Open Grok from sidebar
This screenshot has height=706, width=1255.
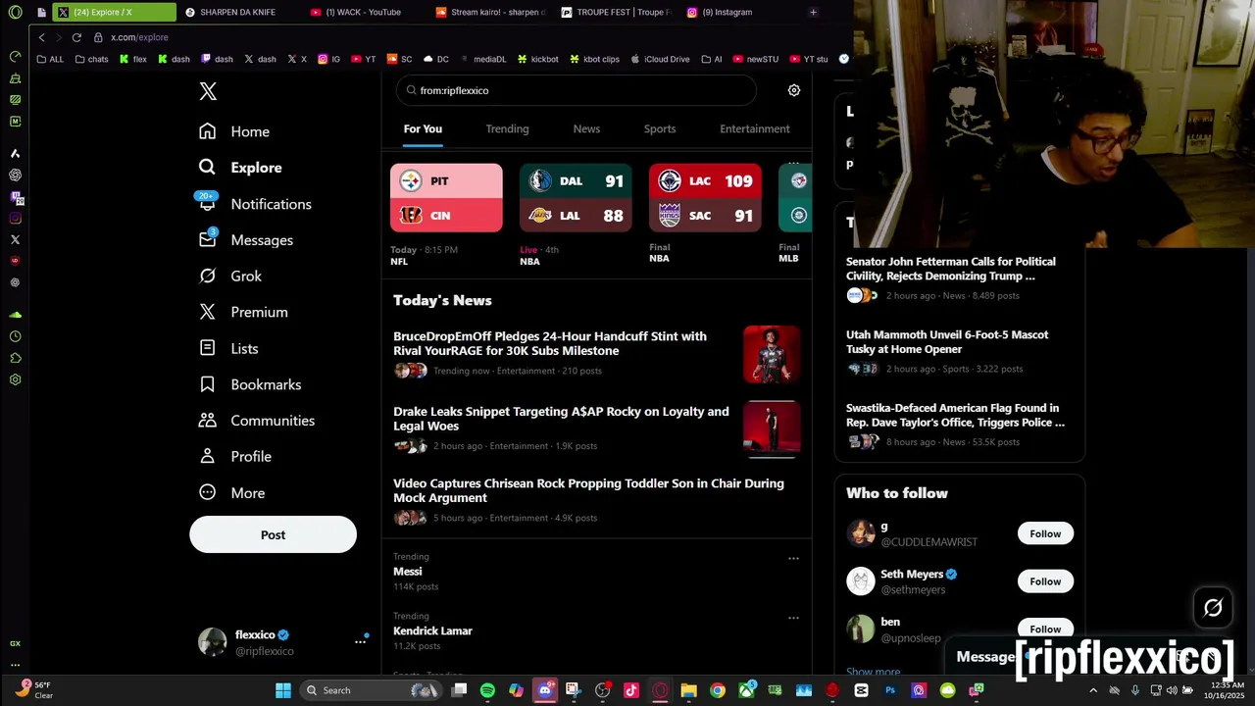(x=230, y=277)
